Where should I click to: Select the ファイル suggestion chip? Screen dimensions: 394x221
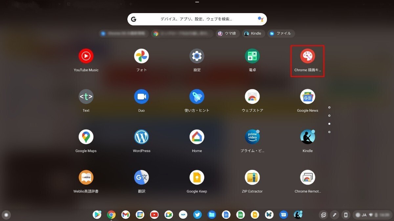281,33
